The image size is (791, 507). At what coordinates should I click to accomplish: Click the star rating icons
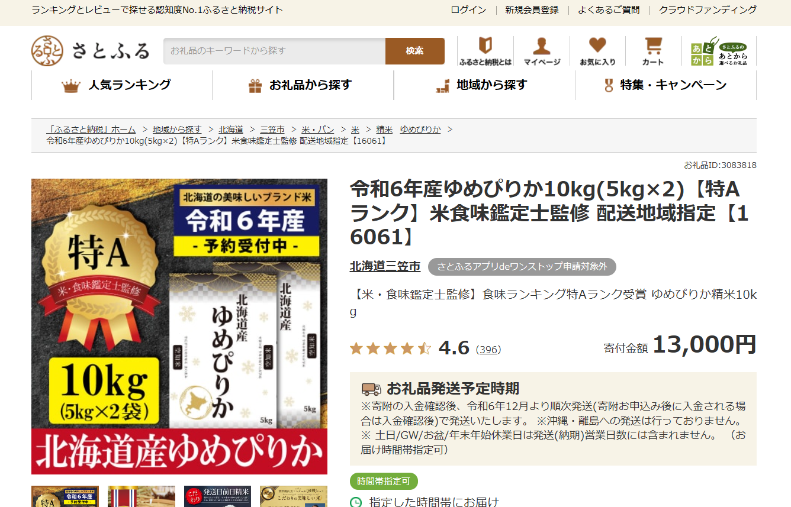point(390,348)
